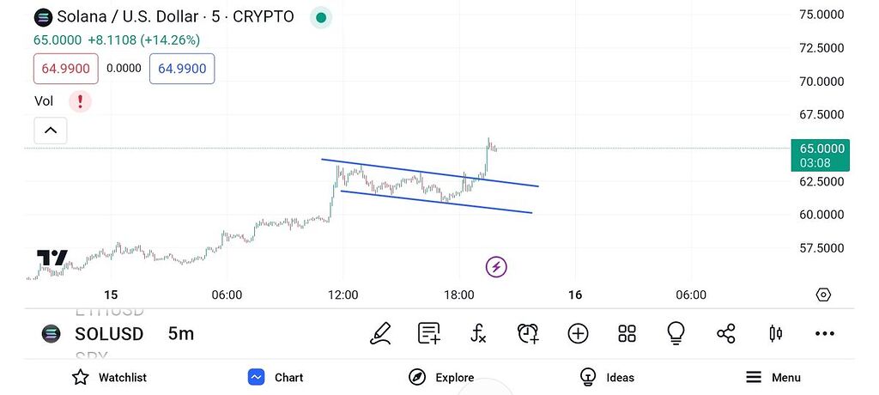Open the drawing tools pencil icon
The height and width of the screenshot is (395, 879).
[381, 333]
